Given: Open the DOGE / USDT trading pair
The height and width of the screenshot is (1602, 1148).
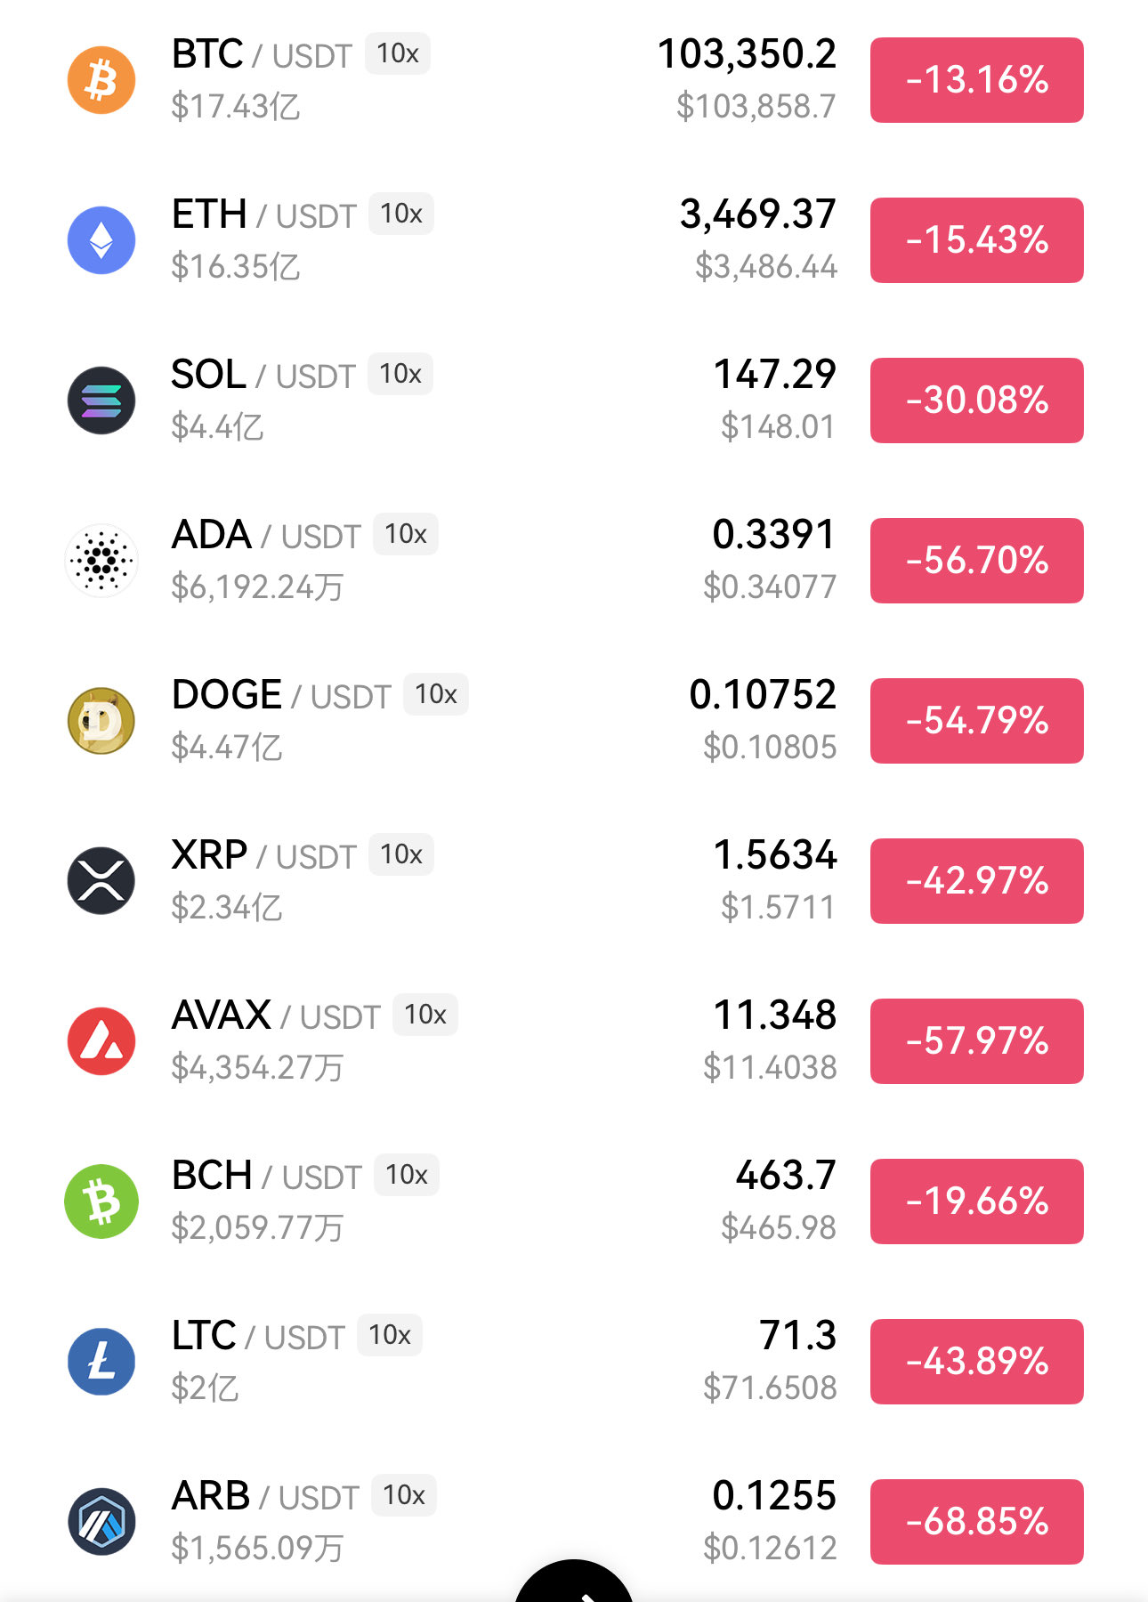Looking at the screenshot, I should pyautogui.click(x=280, y=695).
